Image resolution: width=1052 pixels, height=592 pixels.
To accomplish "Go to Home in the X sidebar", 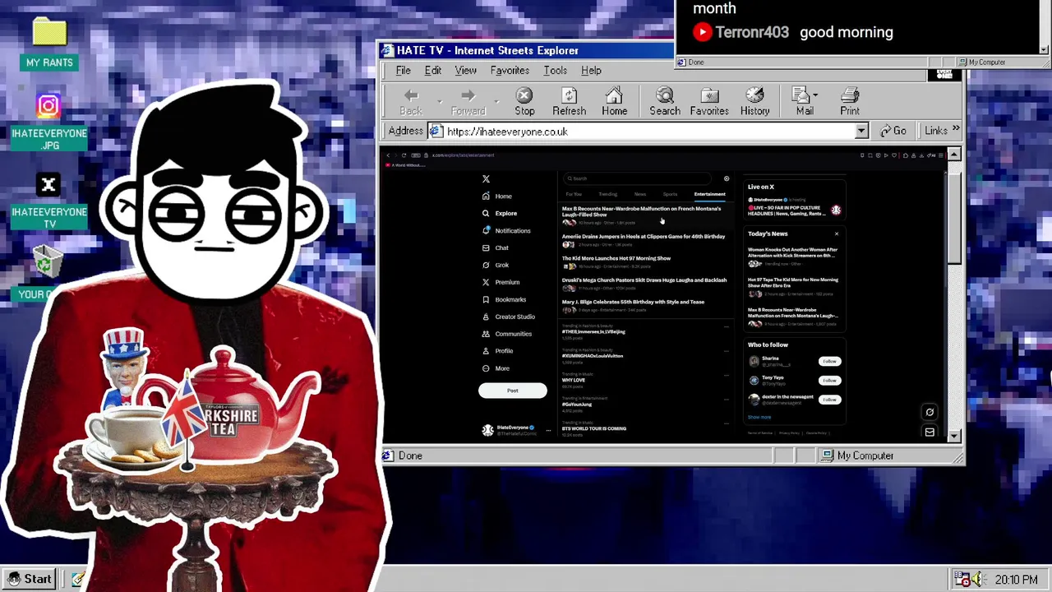I will click(x=496, y=196).
